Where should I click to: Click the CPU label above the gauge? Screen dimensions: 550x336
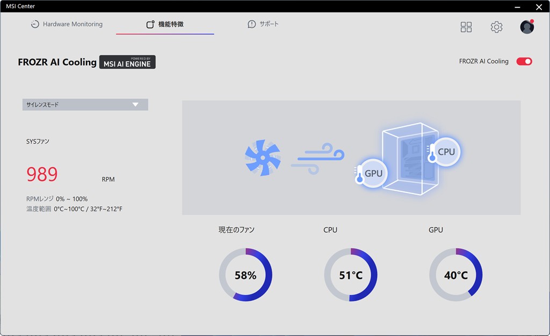330,230
